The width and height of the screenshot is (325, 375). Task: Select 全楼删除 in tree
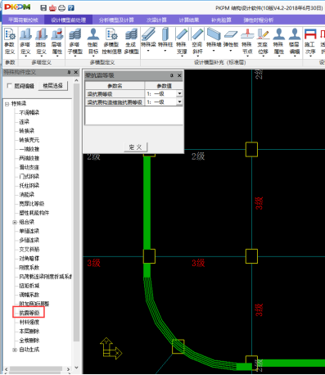point(29,341)
